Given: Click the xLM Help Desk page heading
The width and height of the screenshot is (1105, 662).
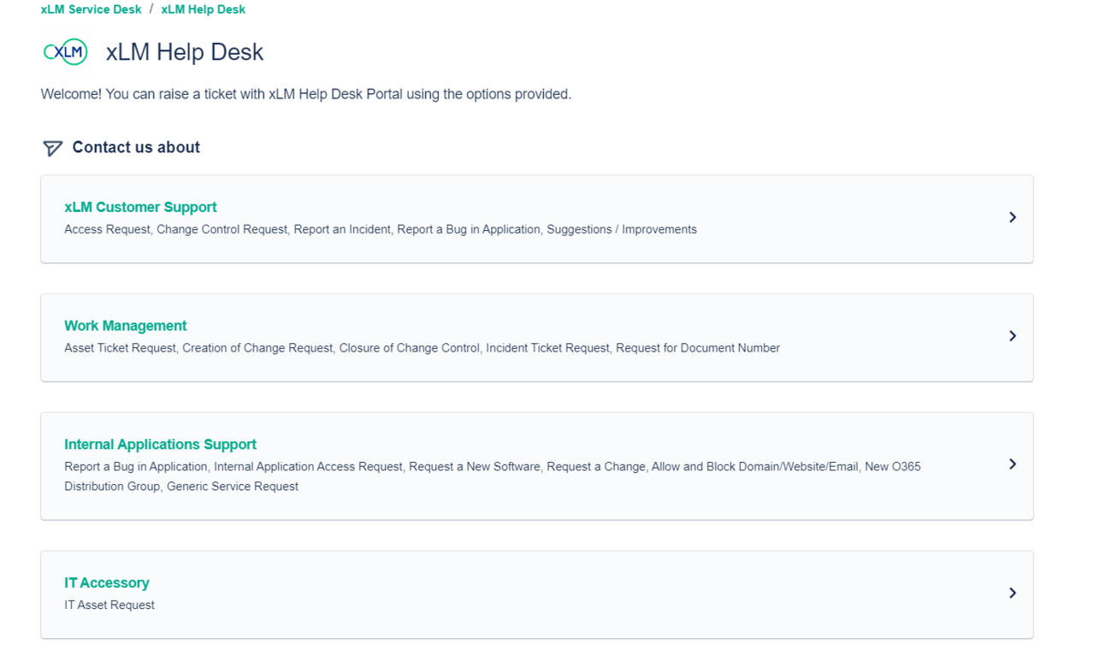Looking at the screenshot, I should pyautogui.click(x=185, y=52).
